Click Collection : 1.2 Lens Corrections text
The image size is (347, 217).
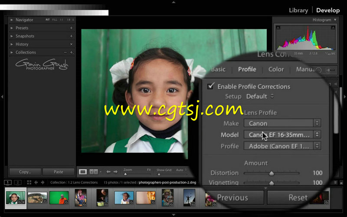click(74, 182)
